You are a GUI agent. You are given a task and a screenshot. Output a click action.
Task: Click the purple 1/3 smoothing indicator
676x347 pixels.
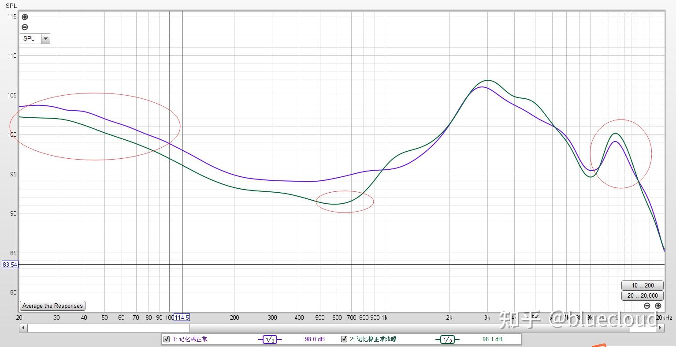270,340
